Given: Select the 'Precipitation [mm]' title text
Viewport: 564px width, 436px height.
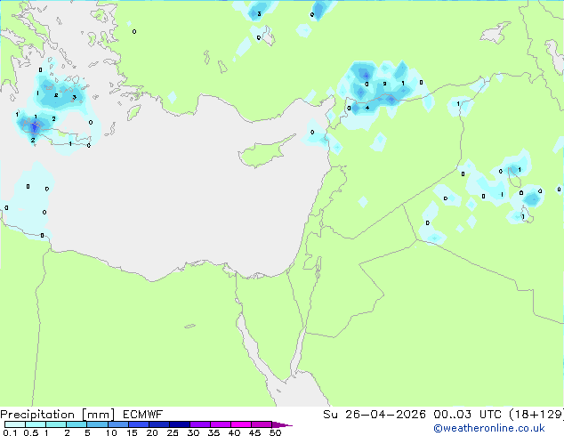Looking at the screenshot, I should point(58,415).
